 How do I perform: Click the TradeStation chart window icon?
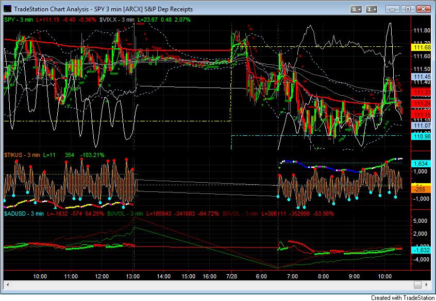[x=7, y=9]
